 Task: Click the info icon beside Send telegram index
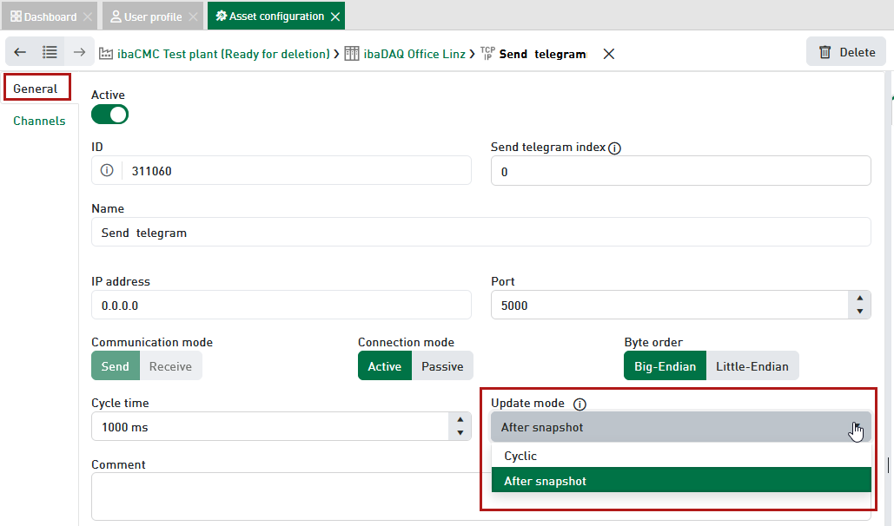[x=614, y=148]
